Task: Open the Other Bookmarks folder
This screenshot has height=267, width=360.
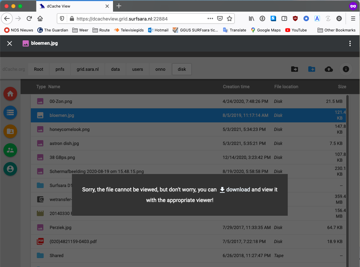Action: (x=336, y=30)
